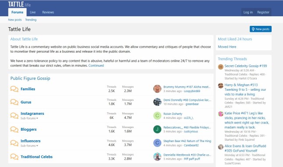Select the Trending sub-navigation link
283x167 pixels.
(31, 20)
